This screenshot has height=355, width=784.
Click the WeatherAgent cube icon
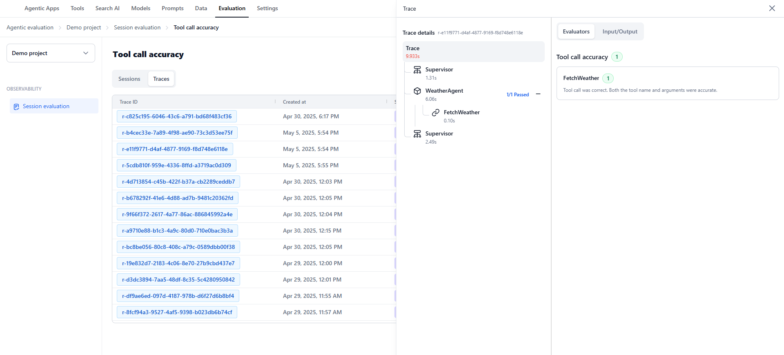click(417, 91)
